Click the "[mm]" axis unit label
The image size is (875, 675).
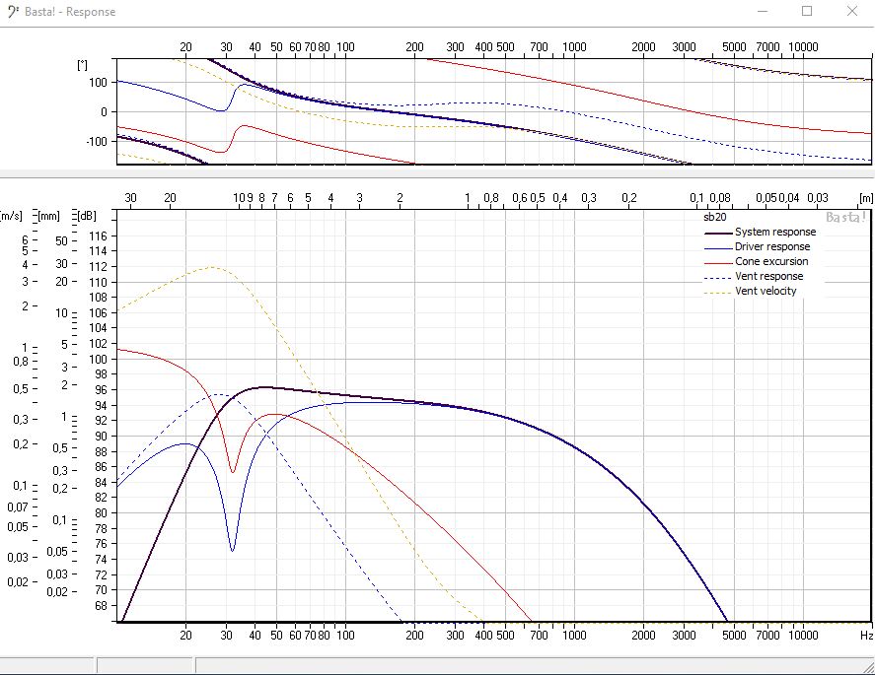tap(48, 216)
